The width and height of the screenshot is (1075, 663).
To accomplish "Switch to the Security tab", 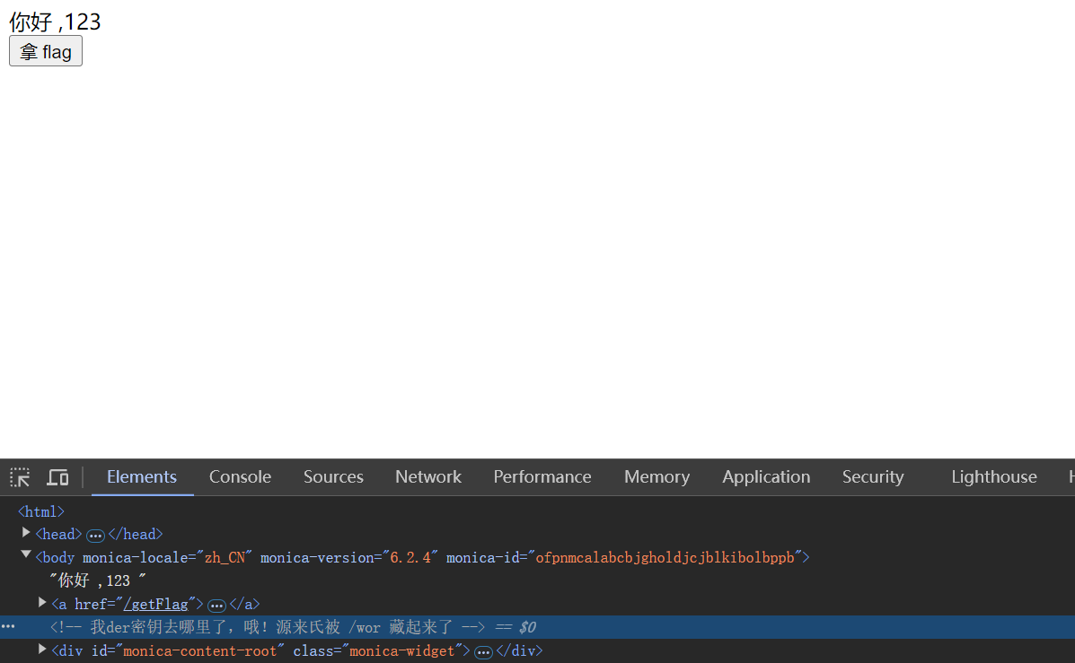I will [x=872, y=476].
